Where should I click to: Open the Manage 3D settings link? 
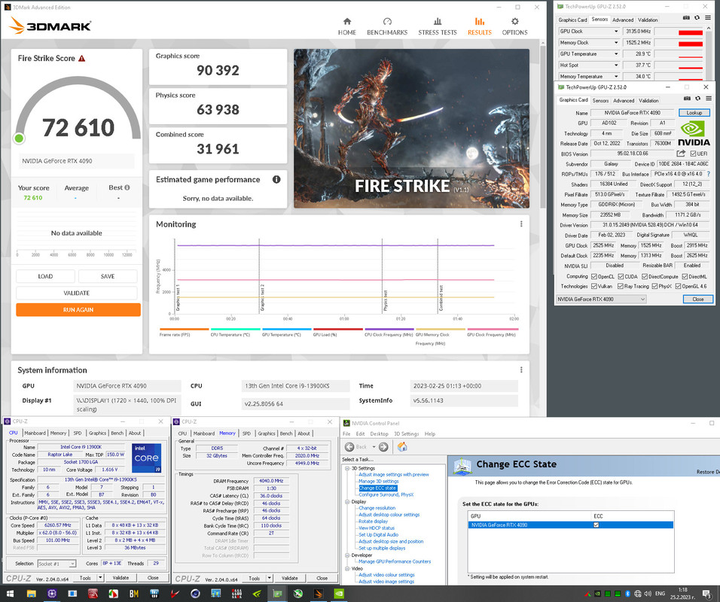pyautogui.click(x=378, y=482)
